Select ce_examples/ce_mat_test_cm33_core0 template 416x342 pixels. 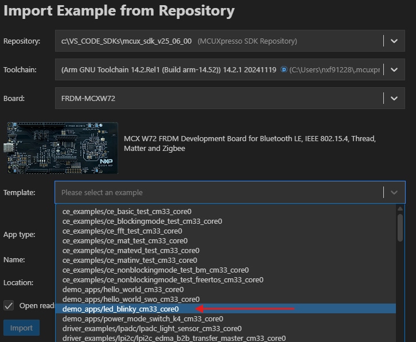226,240
